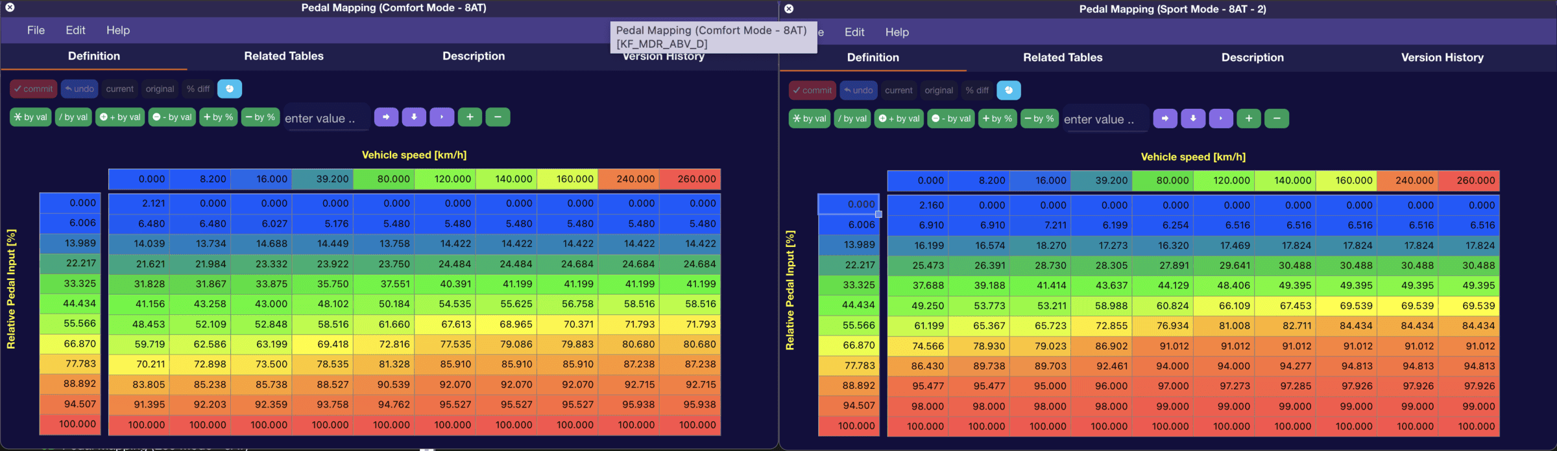Select cell 58.988 in Sport Mode table
This screenshot has width=1557, height=451.
coord(1102,305)
